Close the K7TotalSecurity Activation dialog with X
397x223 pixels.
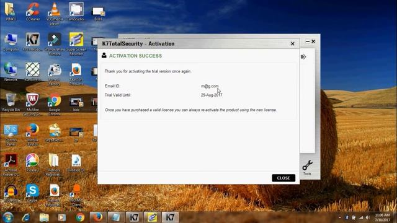[x=292, y=44]
